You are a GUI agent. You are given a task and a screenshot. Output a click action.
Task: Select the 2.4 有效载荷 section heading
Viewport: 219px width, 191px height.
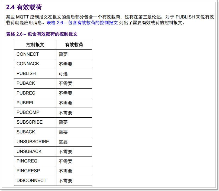pos(24,7)
